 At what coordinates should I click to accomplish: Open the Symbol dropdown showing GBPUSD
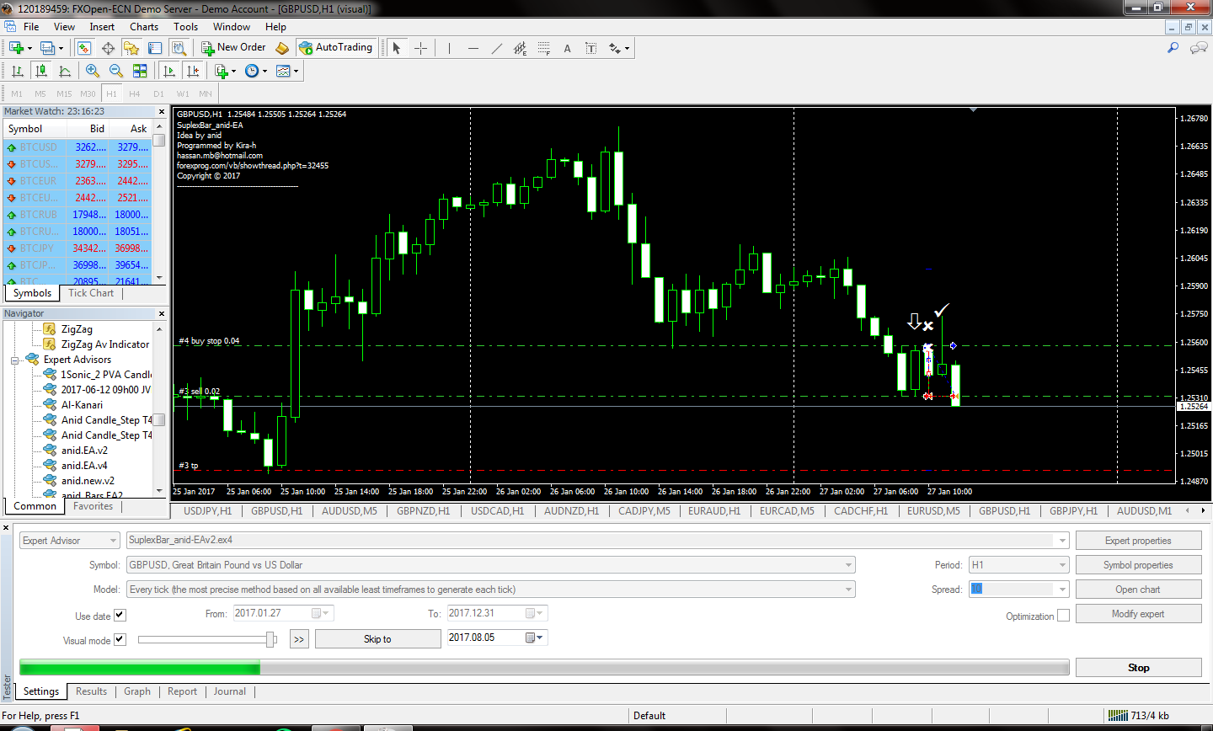coord(848,565)
